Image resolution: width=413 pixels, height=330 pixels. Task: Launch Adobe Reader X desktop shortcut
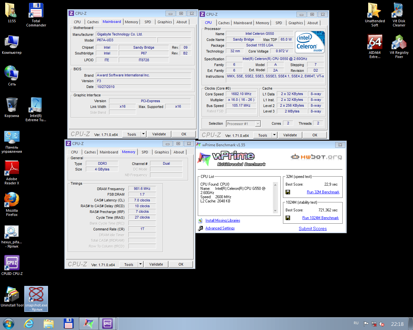(12, 173)
